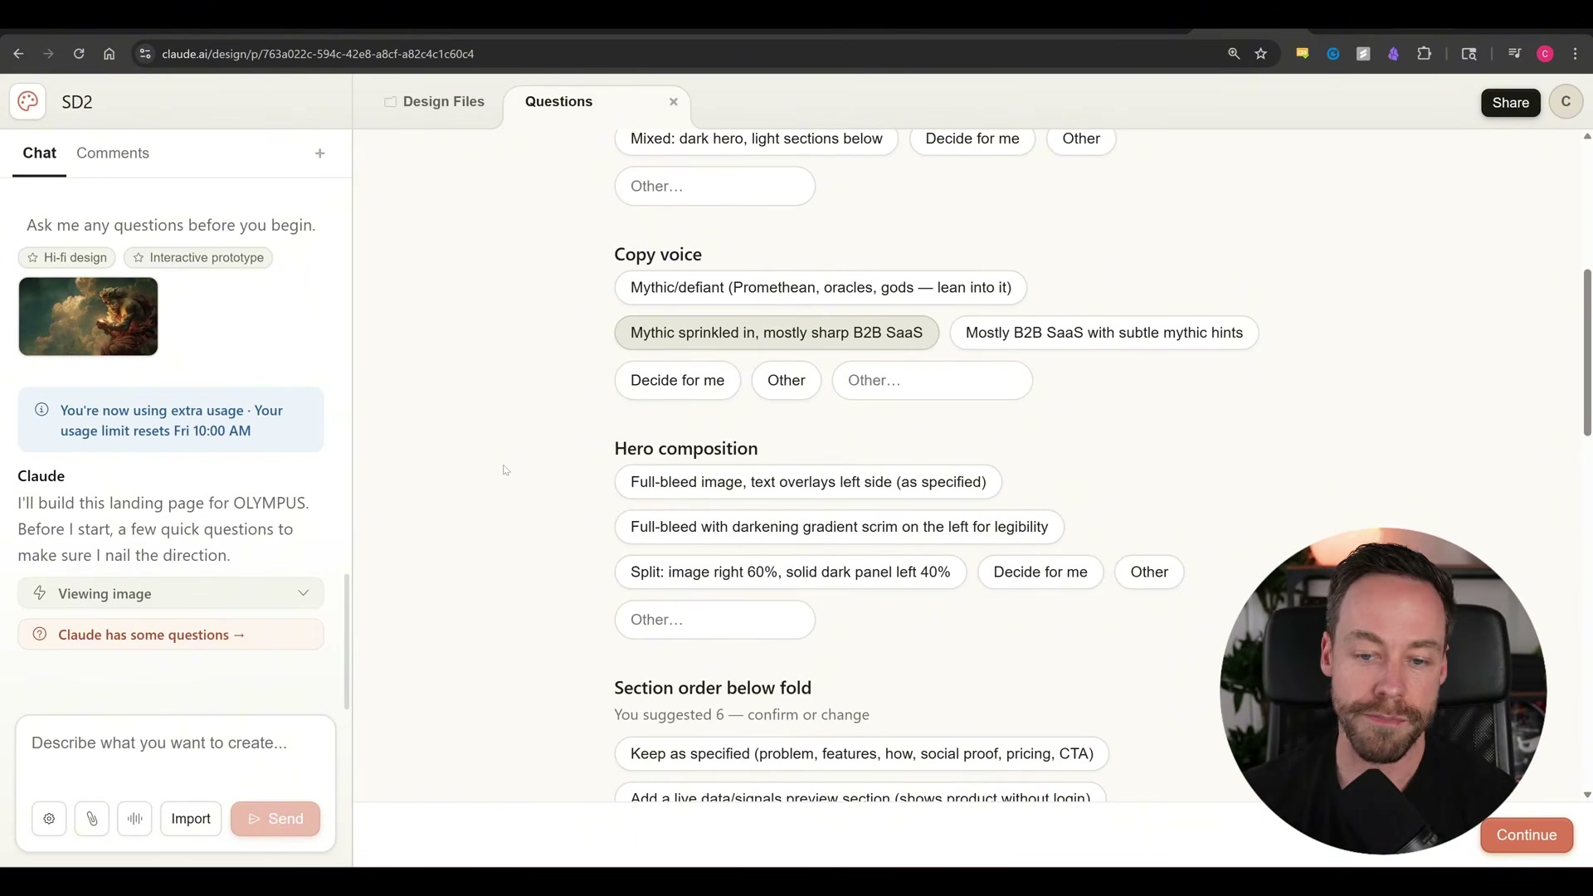Click the browser bookmark star icon
Screen dimensions: 1593x896
point(1261,54)
